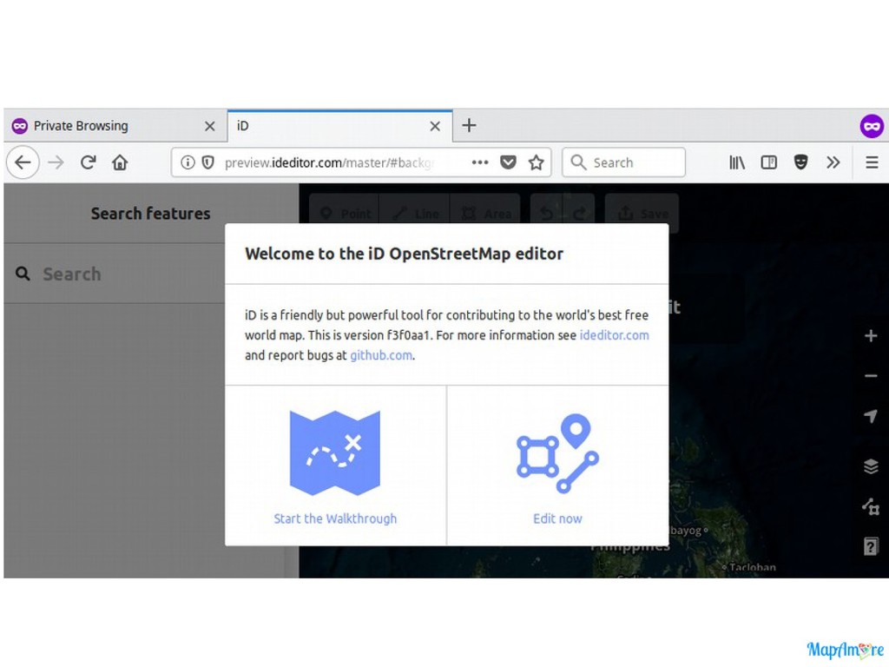Viewport: 889px width, 667px height.
Task: Click the Redo arrow in the editor
Action: 579,214
